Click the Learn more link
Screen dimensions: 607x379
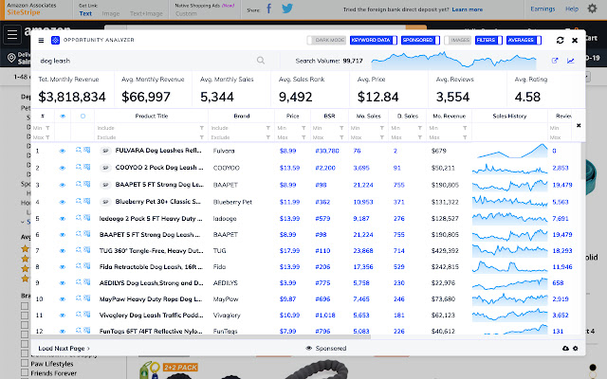point(467,9)
